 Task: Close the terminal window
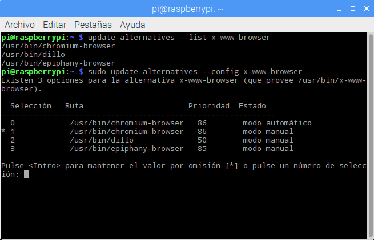(x=367, y=9)
